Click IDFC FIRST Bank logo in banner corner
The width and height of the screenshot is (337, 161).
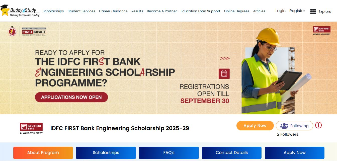[x=322, y=31]
